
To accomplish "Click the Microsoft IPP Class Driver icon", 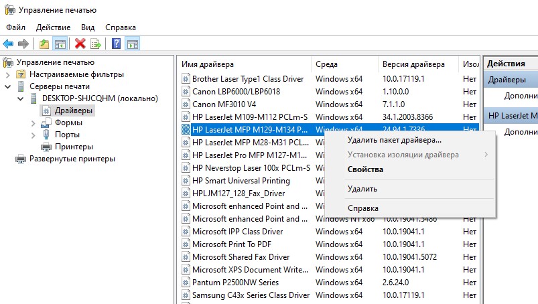I will (186, 231).
